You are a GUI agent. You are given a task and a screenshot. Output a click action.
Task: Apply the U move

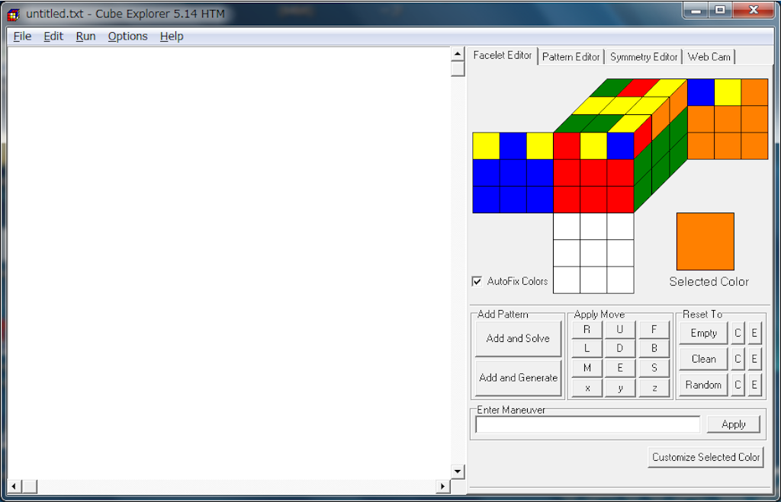619,329
